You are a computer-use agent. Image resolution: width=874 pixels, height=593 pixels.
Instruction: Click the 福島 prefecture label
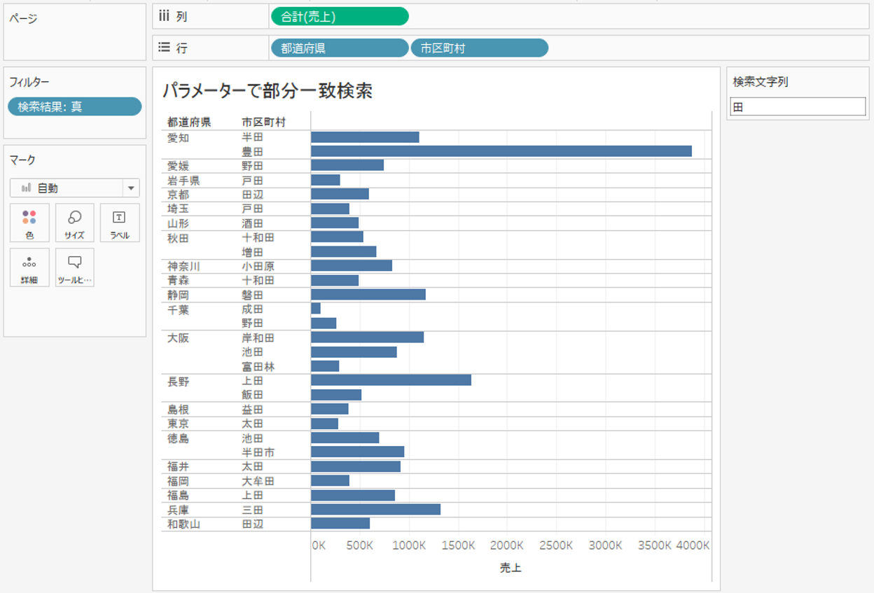[x=178, y=495]
